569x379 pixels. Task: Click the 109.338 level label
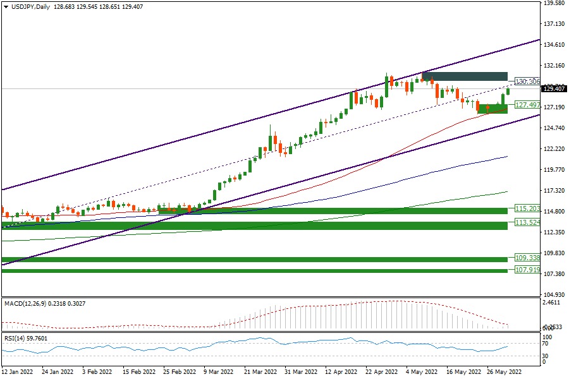click(x=527, y=258)
